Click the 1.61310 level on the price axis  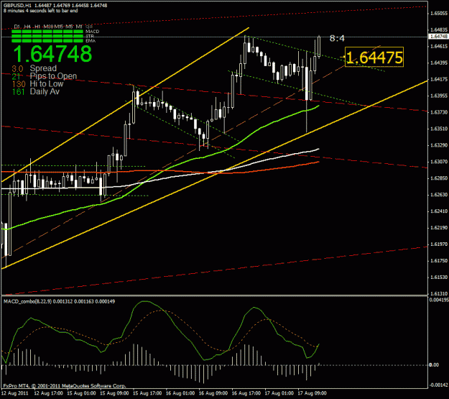click(439, 293)
